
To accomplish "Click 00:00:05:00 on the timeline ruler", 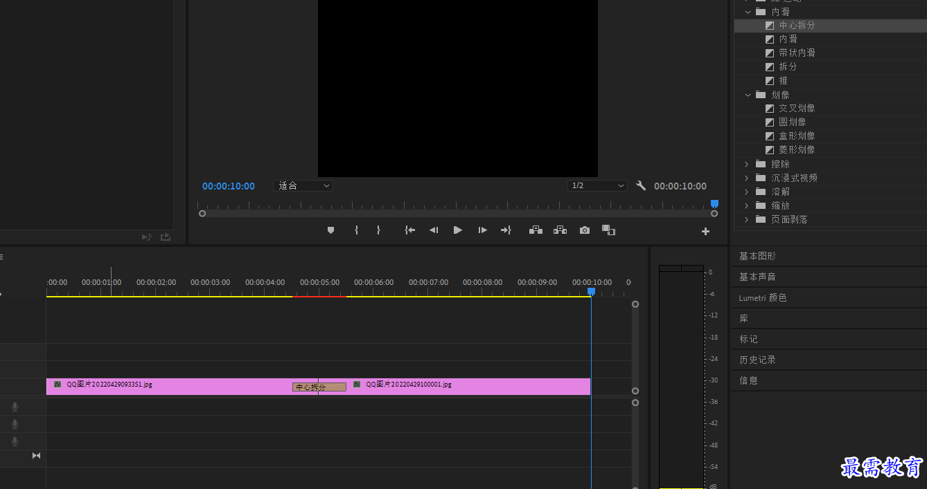I will click(319, 282).
